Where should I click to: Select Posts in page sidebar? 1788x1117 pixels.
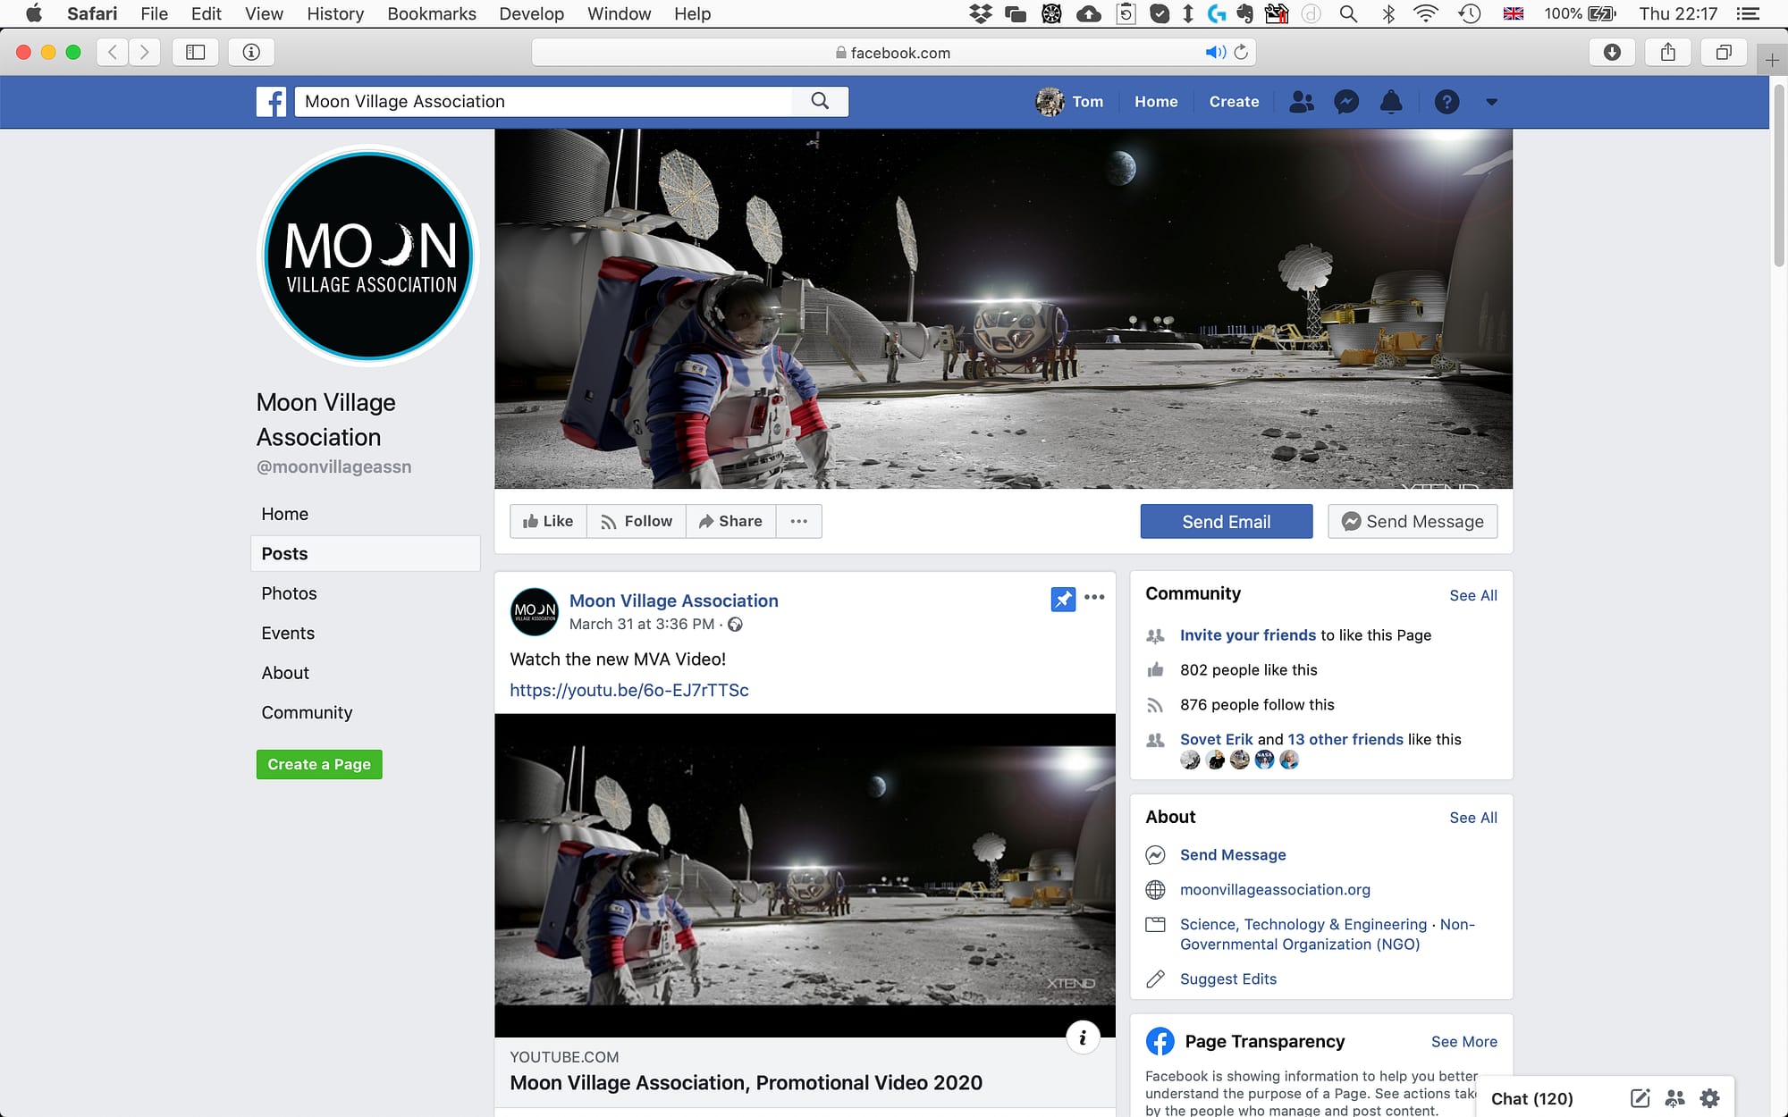pyautogui.click(x=366, y=553)
